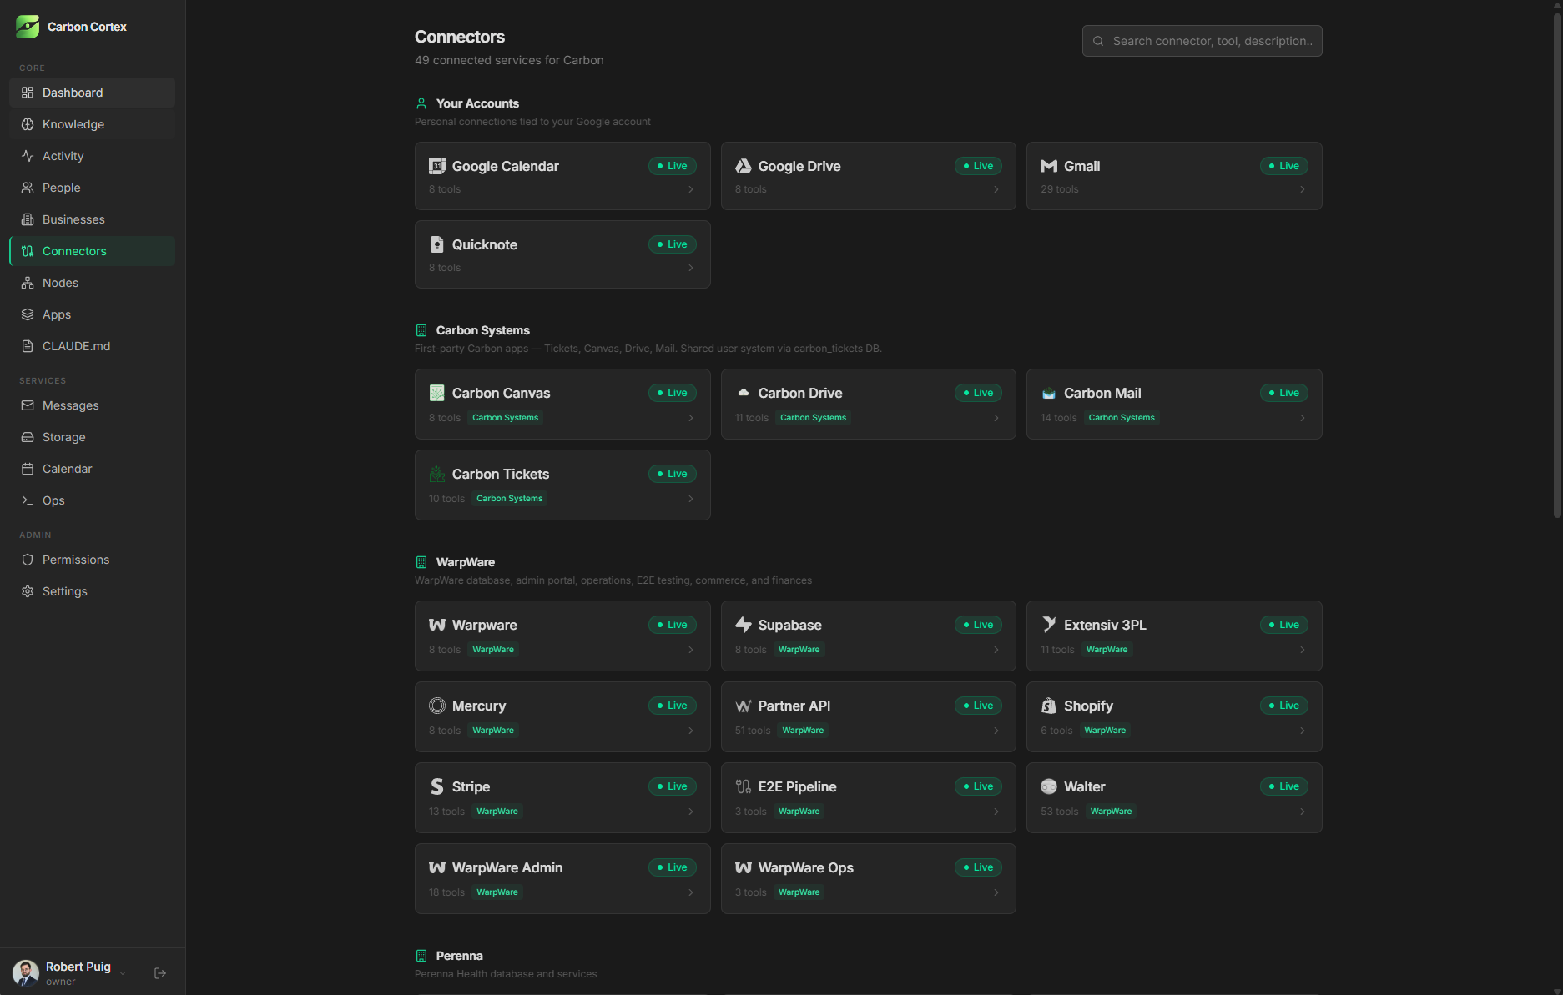Expand the Partner API card chevron
The height and width of the screenshot is (995, 1563).
pyautogui.click(x=996, y=731)
